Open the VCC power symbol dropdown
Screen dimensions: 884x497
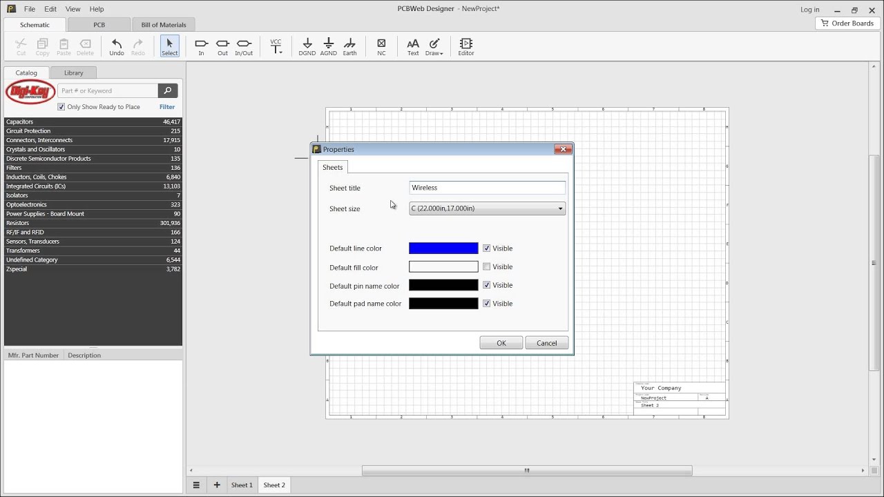coord(276,46)
